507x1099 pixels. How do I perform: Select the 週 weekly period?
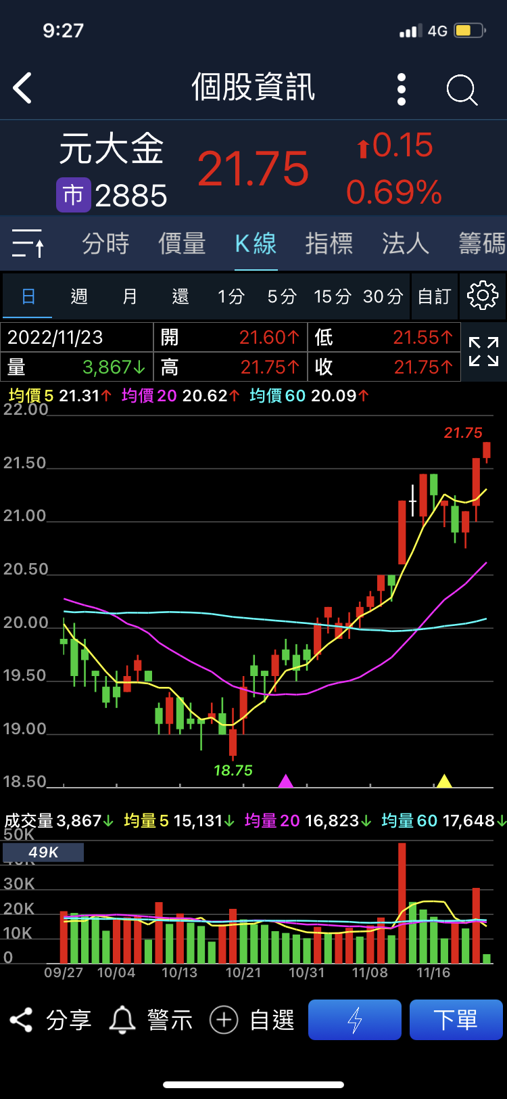pos(79,296)
